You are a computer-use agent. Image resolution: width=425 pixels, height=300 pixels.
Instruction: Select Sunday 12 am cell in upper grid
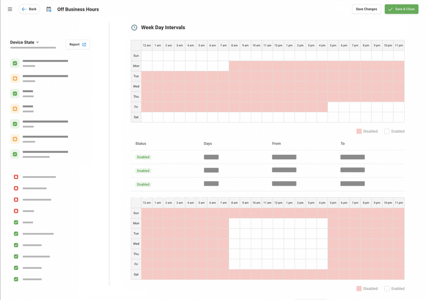coord(147,56)
